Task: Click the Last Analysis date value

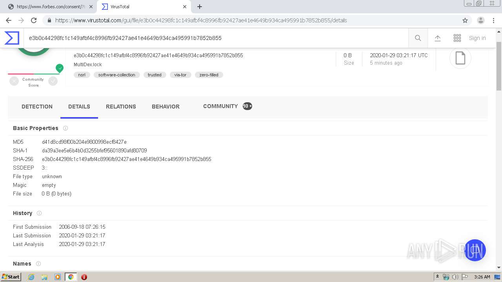Action: click(x=82, y=244)
